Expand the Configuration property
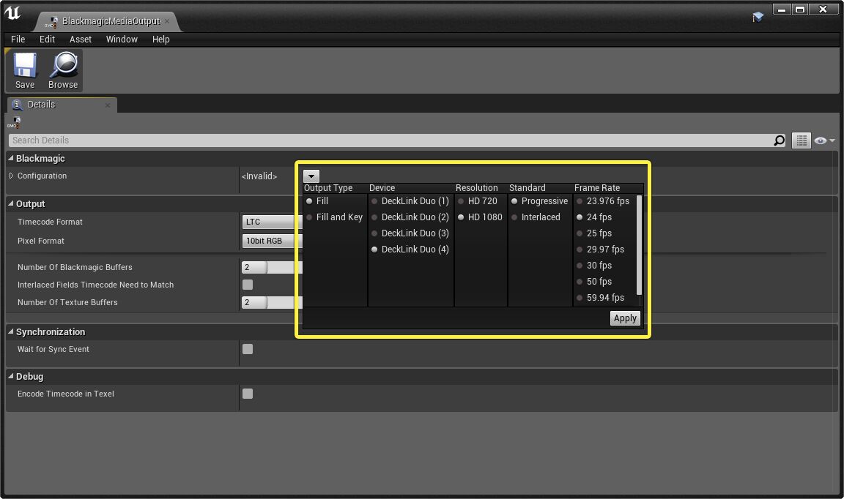Screen dimensions: 844x499 click(x=10, y=176)
